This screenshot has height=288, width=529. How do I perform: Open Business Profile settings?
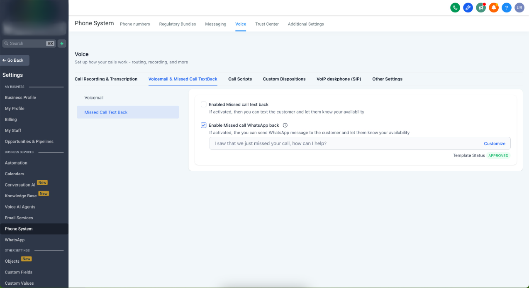pos(20,97)
